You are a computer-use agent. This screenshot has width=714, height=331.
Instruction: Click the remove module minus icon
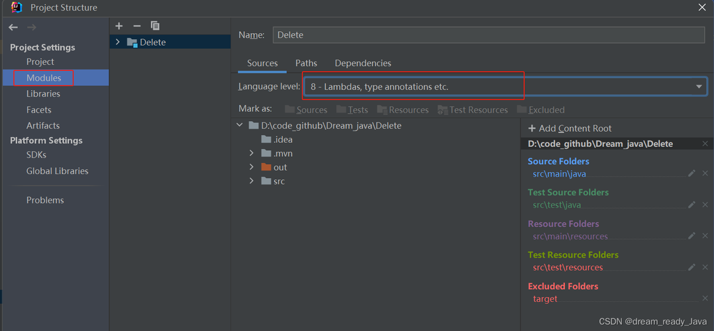pyautogui.click(x=137, y=26)
